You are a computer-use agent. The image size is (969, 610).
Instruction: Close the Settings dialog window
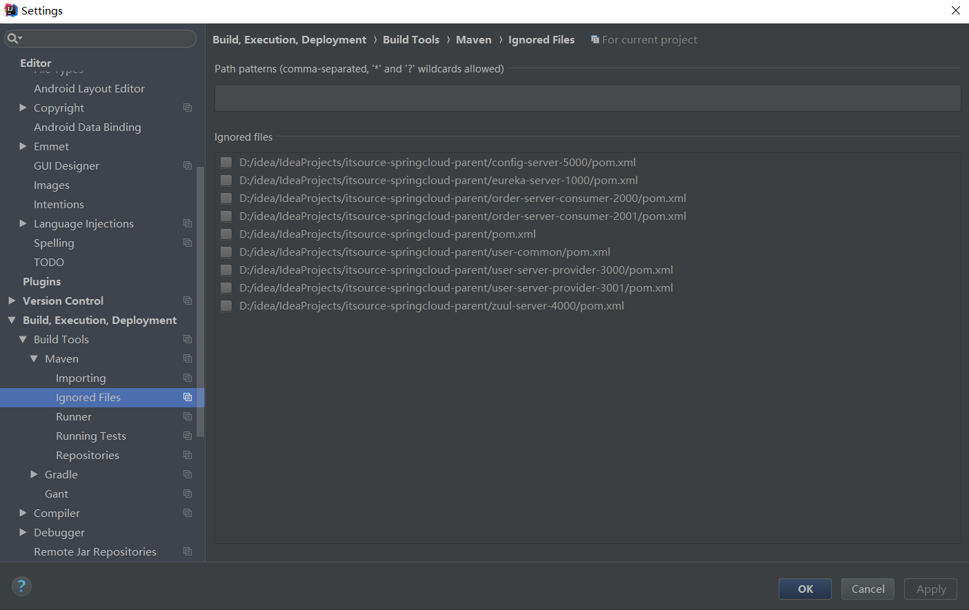click(955, 10)
